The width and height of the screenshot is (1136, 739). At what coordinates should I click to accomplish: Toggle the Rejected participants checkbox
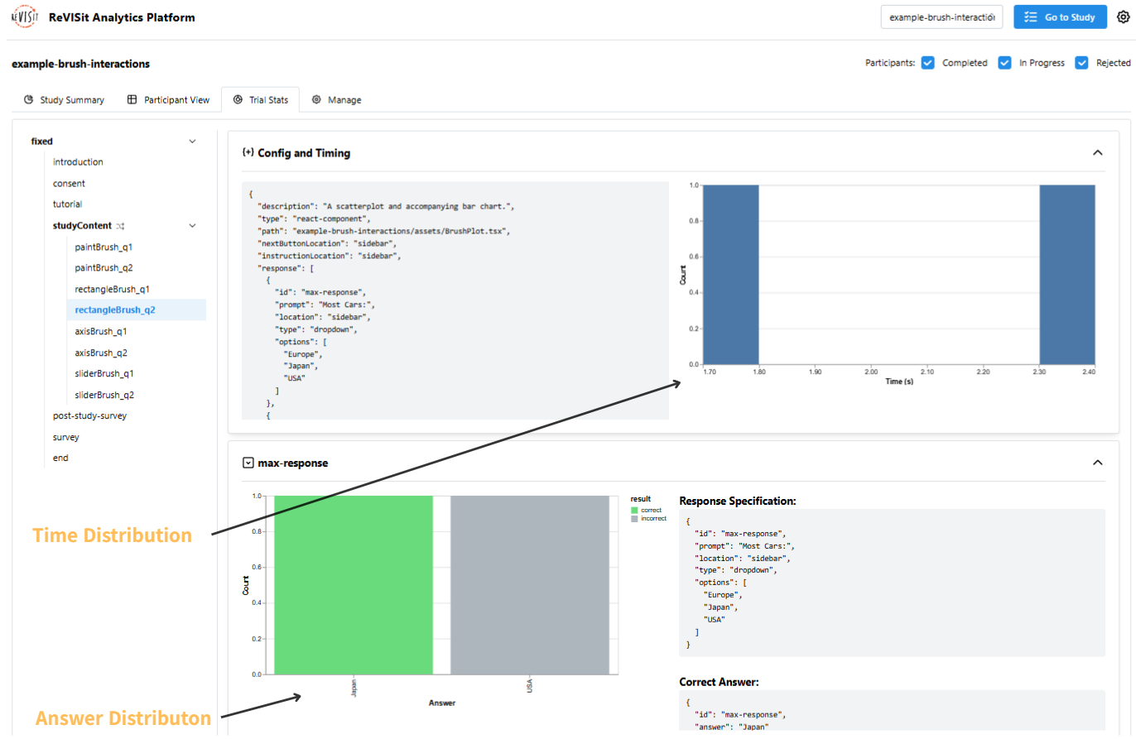click(1081, 63)
